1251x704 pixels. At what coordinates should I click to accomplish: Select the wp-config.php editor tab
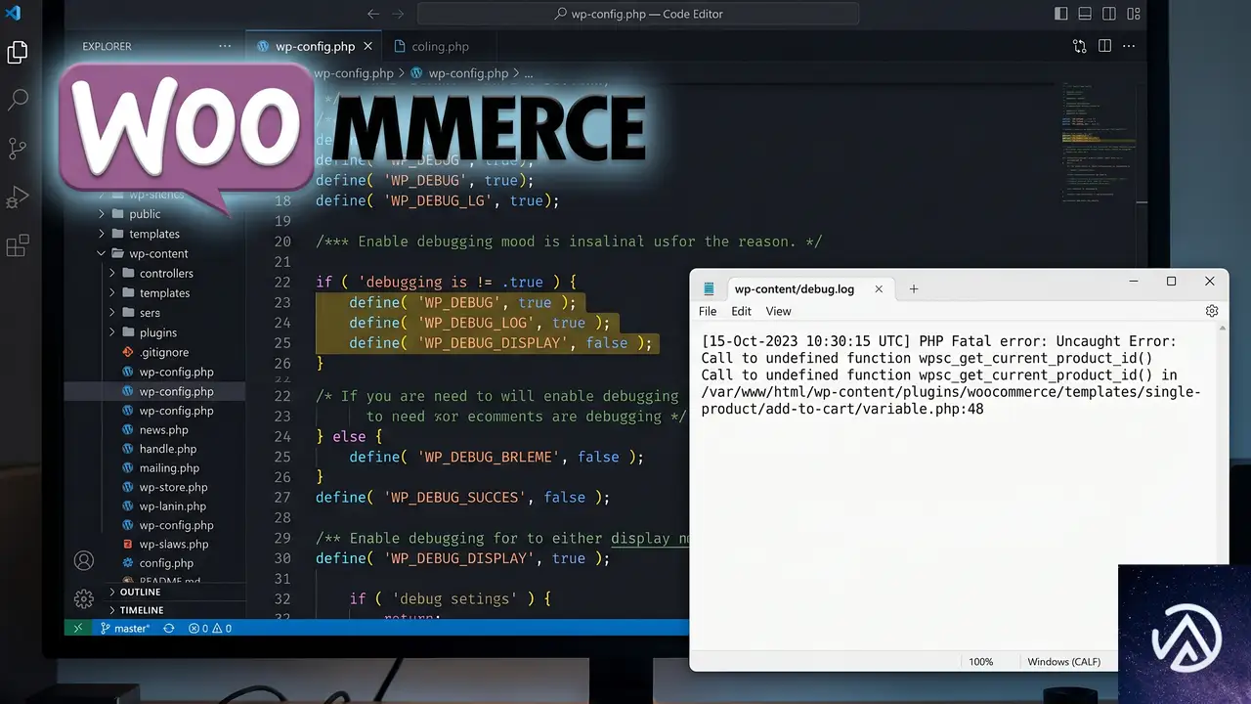(313, 46)
